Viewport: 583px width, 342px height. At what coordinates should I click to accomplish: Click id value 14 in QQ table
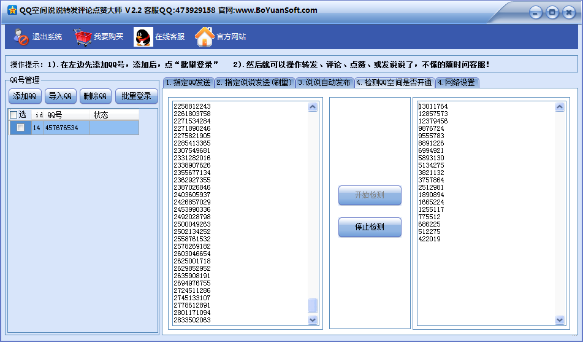pyautogui.click(x=36, y=128)
